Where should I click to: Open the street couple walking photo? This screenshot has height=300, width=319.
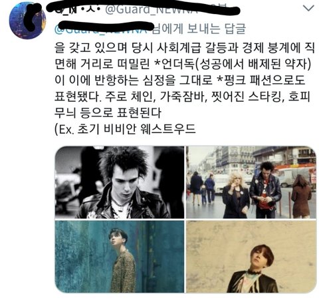[251, 182]
